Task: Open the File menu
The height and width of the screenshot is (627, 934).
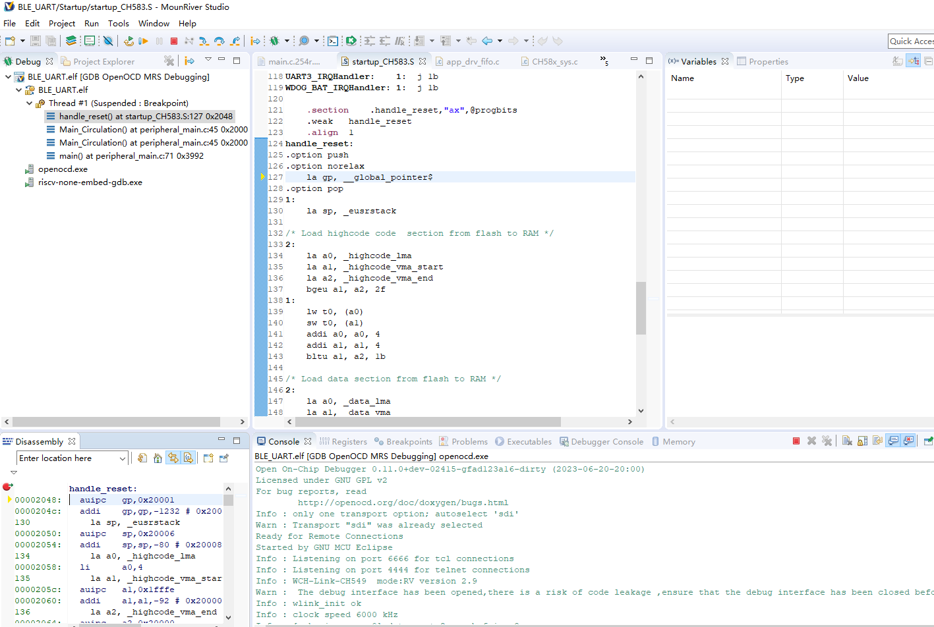Action: click(10, 23)
